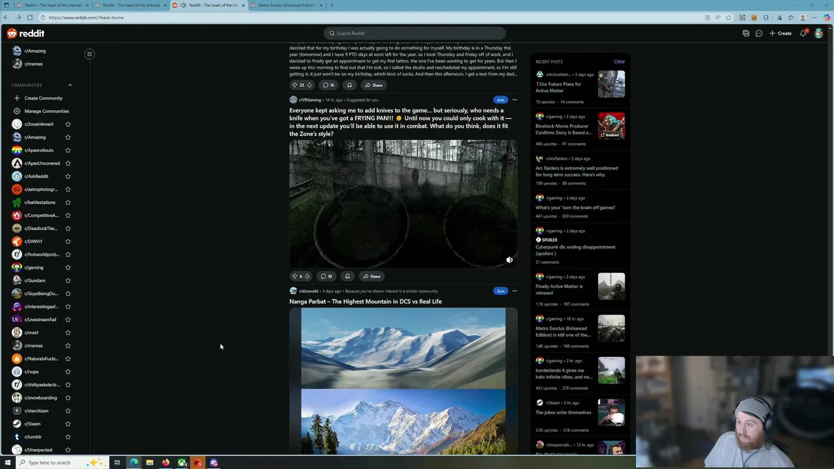Add page to browser favorites star
The height and width of the screenshot is (469, 834).
[729, 18]
